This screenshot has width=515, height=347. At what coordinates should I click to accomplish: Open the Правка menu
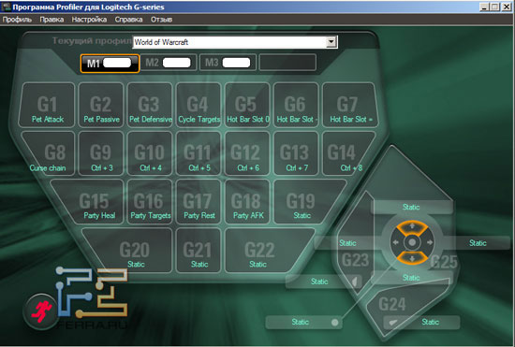pyautogui.click(x=51, y=20)
